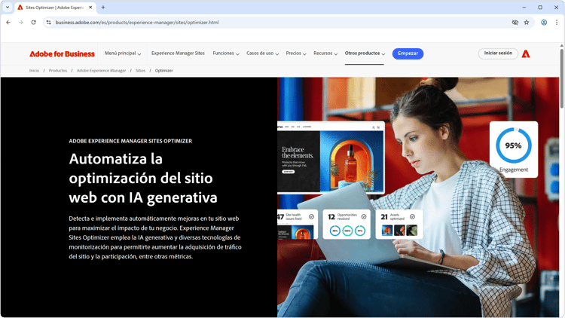The width and height of the screenshot is (565, 318).
Task: Click the 95% Engagement circular gauge
Action: coord(514,145)
